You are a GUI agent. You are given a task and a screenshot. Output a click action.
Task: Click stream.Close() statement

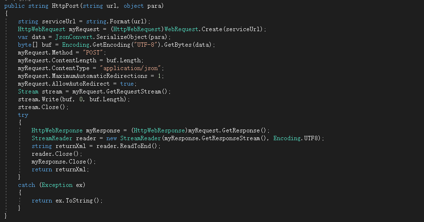point(43,108)
